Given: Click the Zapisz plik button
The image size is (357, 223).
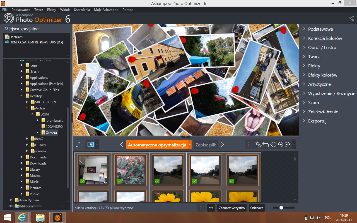Looking at the screenshot, I should pyautogui.click(x=206, y=145).
